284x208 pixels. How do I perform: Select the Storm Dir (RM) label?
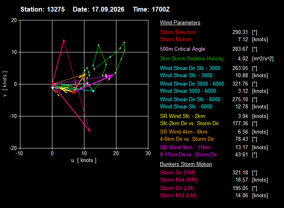[178, 173]
